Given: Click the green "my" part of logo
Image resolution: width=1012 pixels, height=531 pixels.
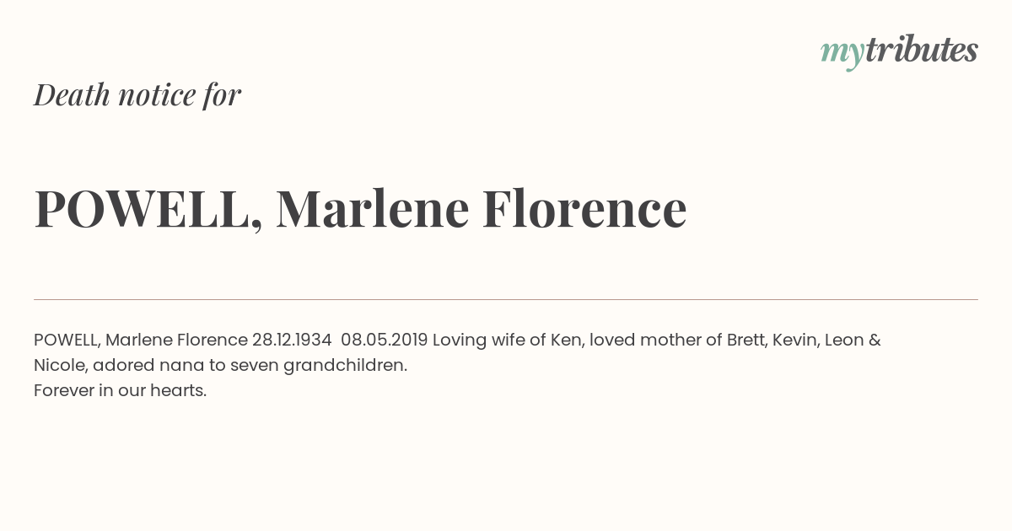Looking at the screenshot, I should (842, 54).
